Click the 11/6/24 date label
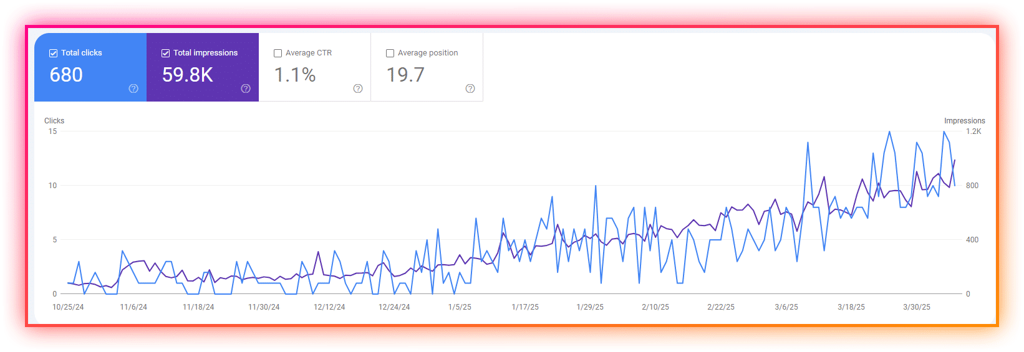This screenshot has height=352, width=1024. (x=133, y=307)
